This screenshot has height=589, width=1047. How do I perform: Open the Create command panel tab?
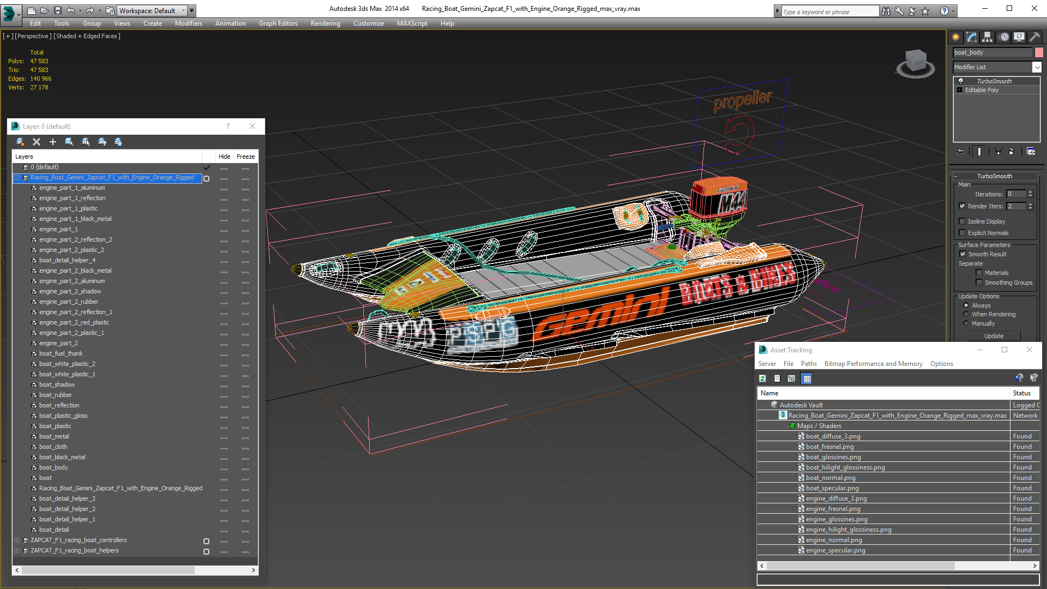coord(956,37)
